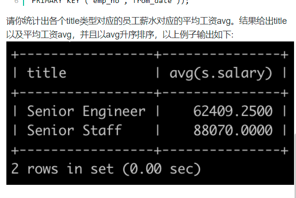Click '2 rows in set (0.00 sec)' text

105,169
